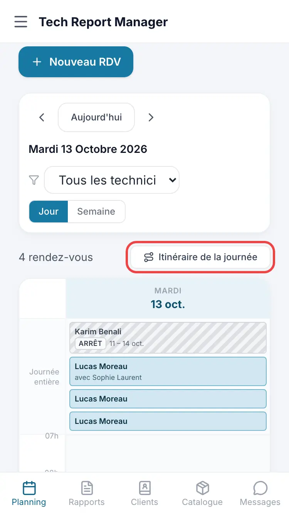Viewport: 289px width, 515px height.
Task: Switch to the Jour view
Action: [x=49, y=212]
